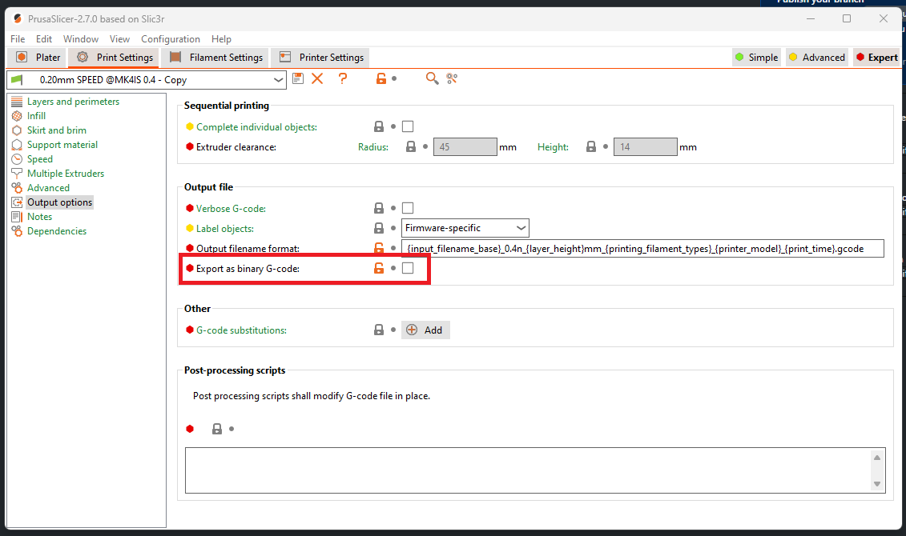Click lock icon beside Extruder clearance Radius

pyautogui.click(x=411, y=146)
